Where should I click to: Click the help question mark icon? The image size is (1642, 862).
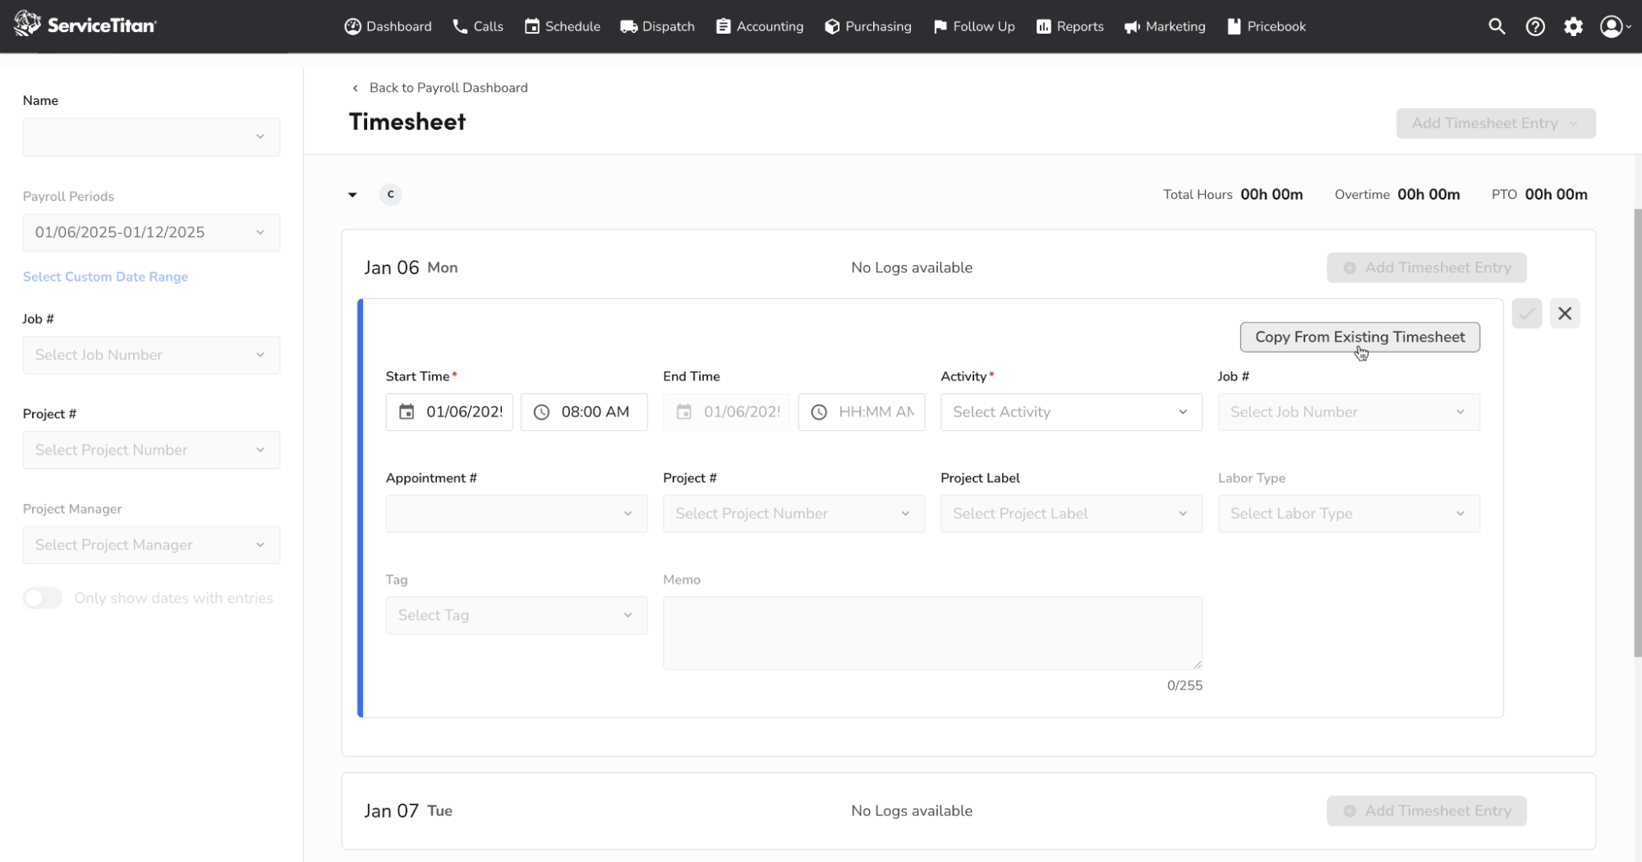[1535, 25]
